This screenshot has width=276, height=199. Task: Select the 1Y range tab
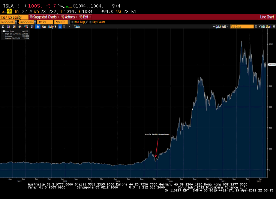click(x=32, y=27)
